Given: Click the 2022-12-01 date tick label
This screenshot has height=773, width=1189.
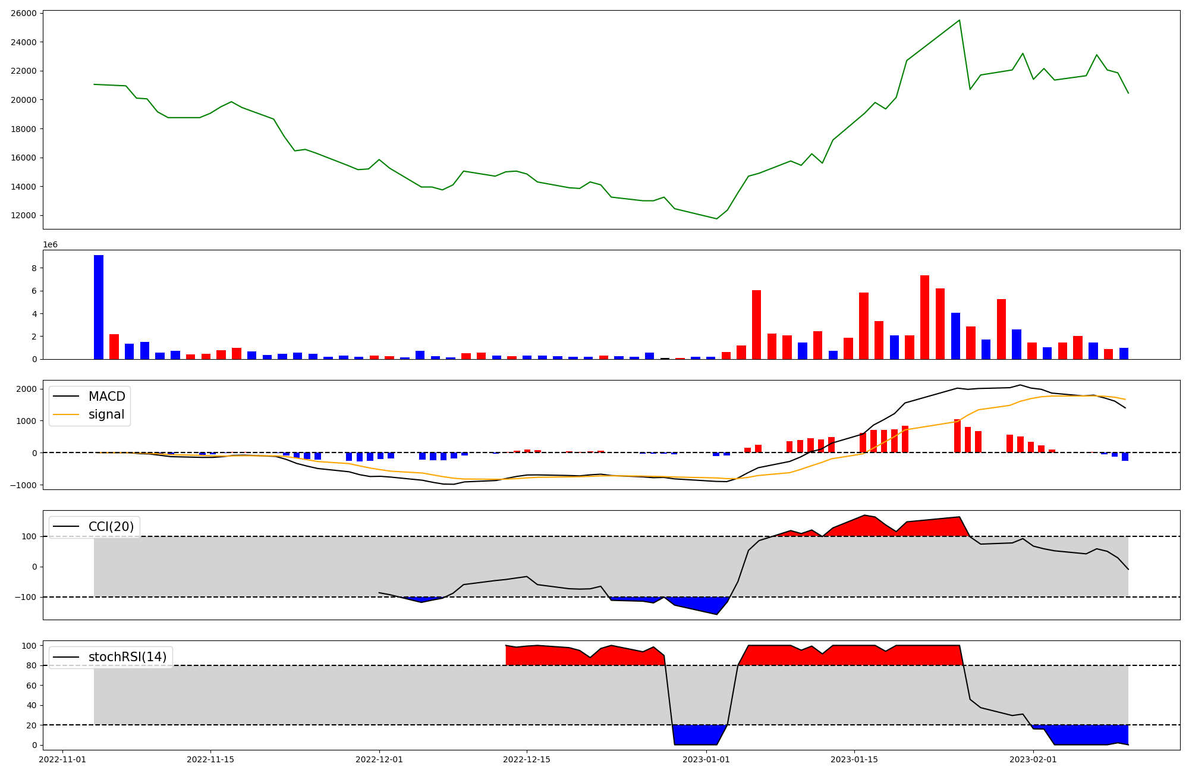Looking at the screenshot, I should pyautogui.click(x=379, y=759).
